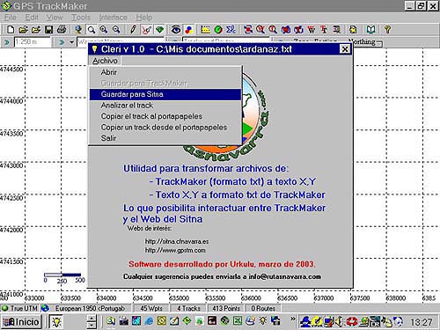Select the magnifier zoom tool
This screenshot has height=330, width=440.
[x=92, y=30]
